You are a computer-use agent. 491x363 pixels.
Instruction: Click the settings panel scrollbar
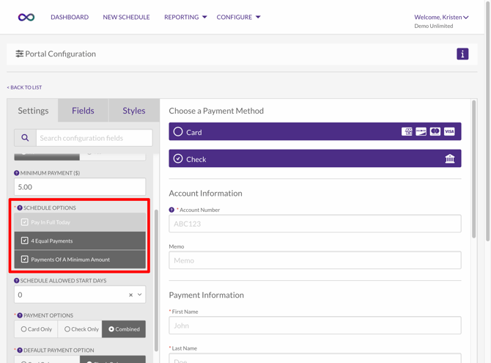point(156,280)
